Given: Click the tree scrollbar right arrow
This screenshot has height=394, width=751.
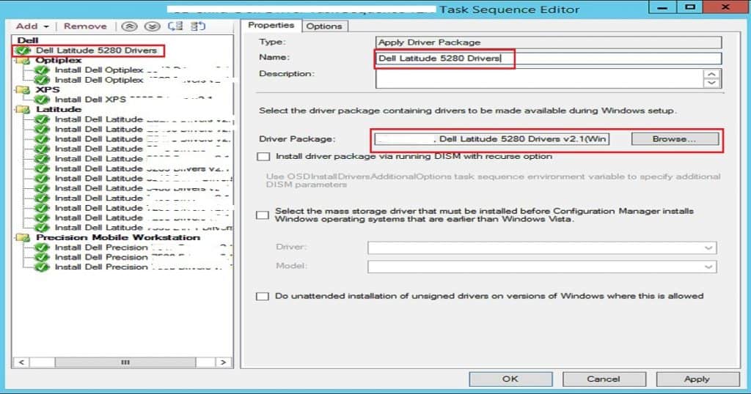Looking at the screenshot, I should click(223, 363).
